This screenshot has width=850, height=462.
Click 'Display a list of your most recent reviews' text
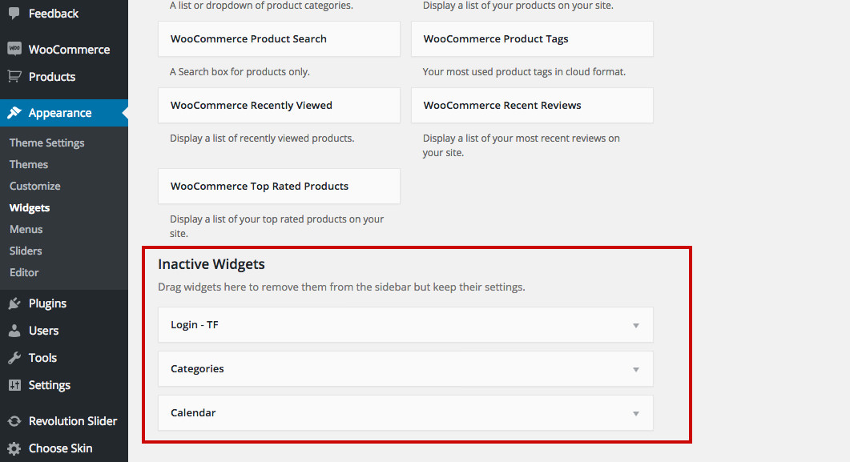point(521,145)
